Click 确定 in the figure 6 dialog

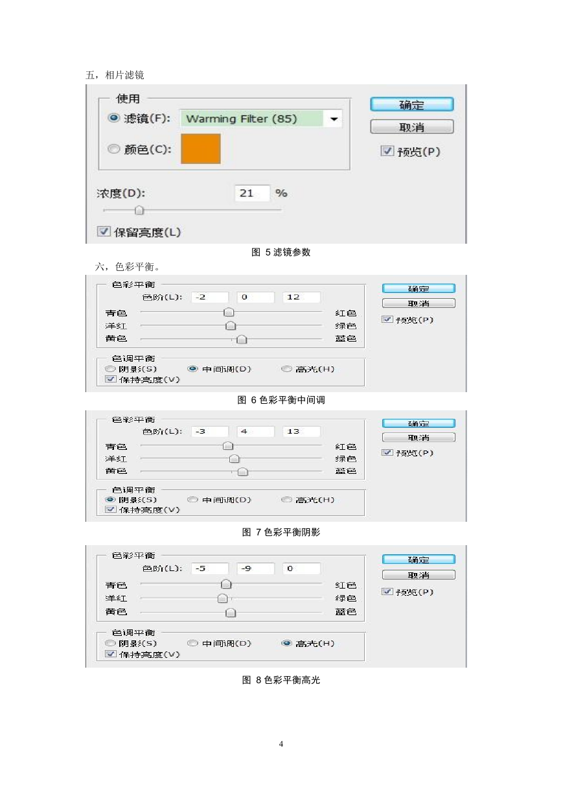point(419,288)
